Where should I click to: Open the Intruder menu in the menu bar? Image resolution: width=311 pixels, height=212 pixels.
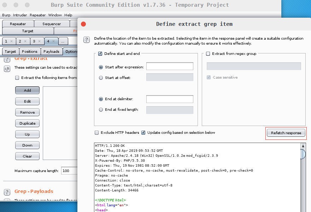point(20,15)
